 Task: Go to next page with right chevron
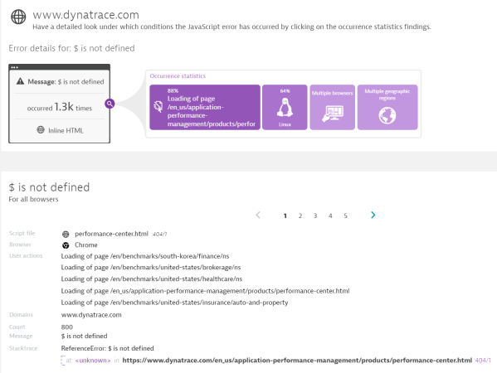pos(373,216)
